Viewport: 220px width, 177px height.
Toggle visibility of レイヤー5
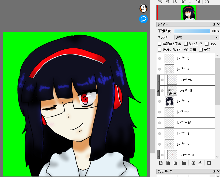(160, 58)
